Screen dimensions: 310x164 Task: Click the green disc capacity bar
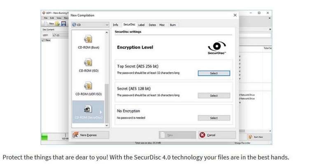[44, 137]
